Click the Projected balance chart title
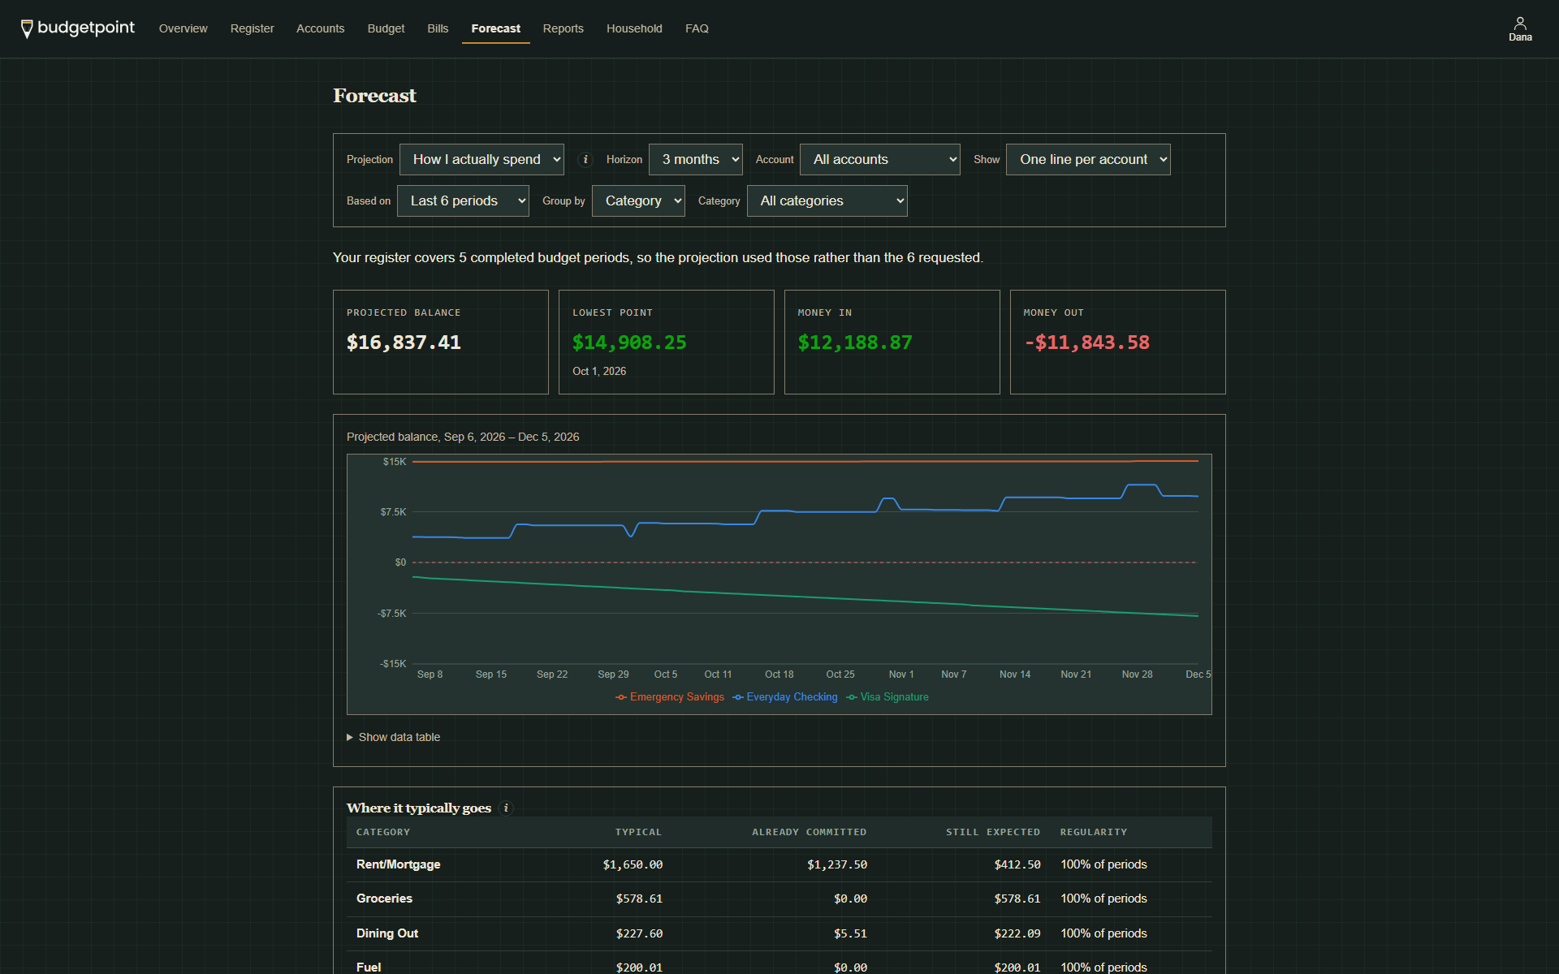The height and width of the screenshot is (974, 1559). [x=463, y=437]
